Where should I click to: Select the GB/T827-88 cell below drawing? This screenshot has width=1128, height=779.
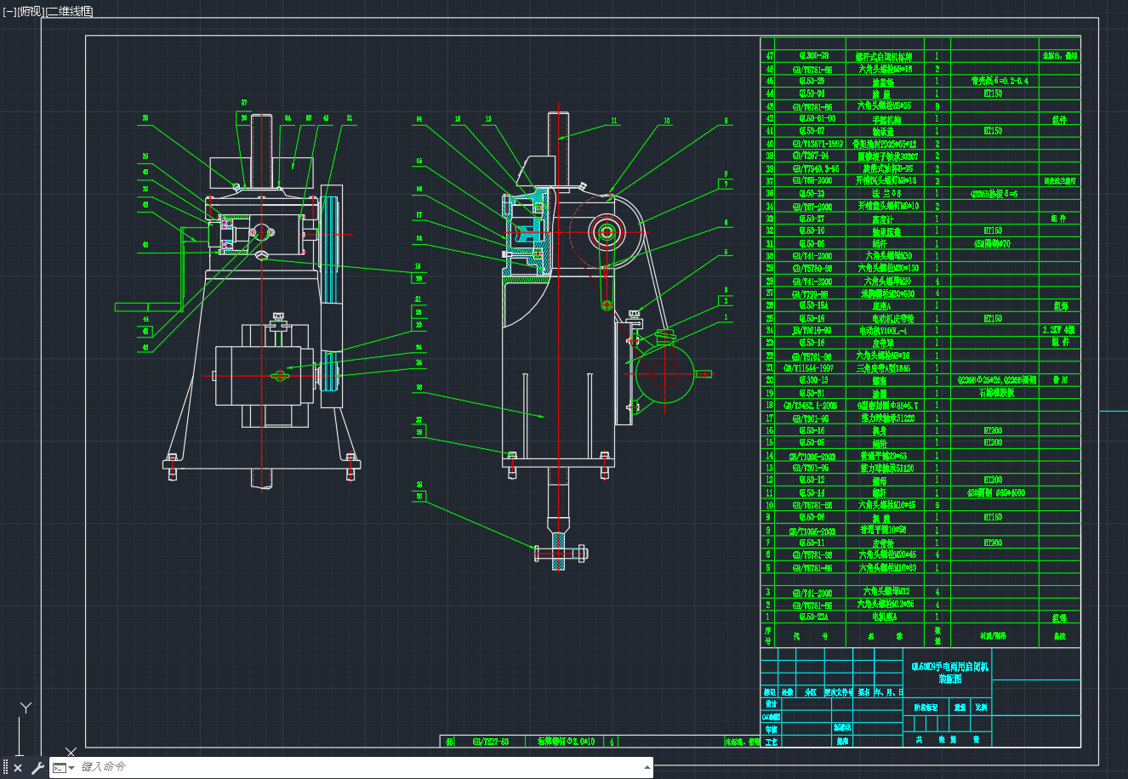[x=490, y=742]
